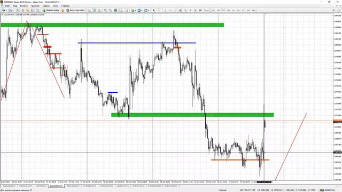Switch timeframe to M15
The width and height of the screenshot is (342, 192).
pos(223,10)
